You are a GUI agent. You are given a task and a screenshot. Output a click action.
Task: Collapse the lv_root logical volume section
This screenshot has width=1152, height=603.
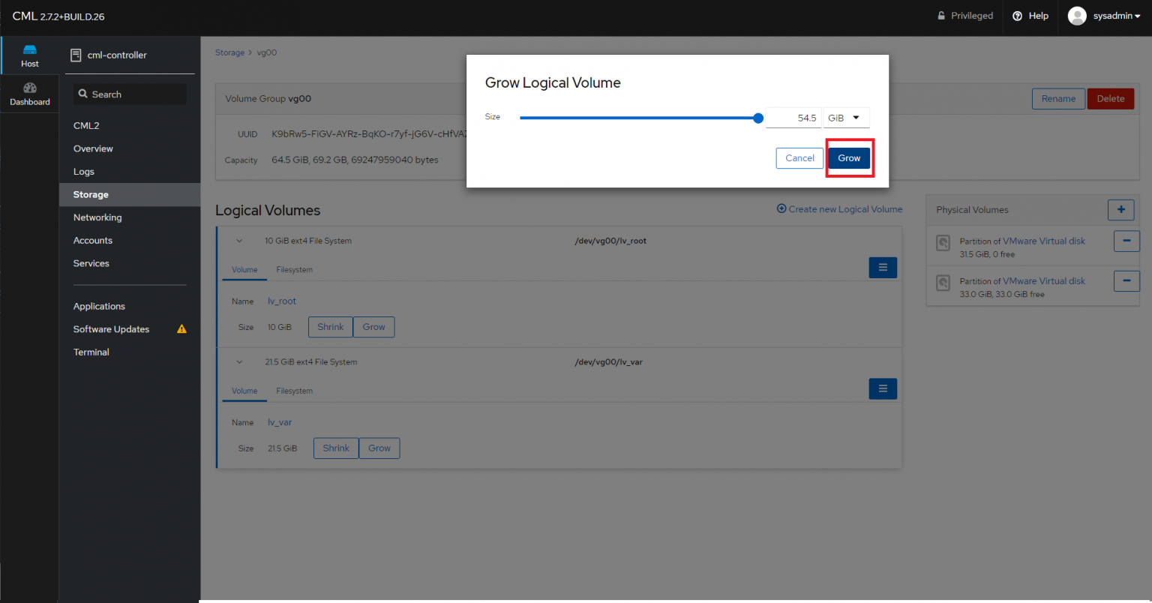[240, 241]
